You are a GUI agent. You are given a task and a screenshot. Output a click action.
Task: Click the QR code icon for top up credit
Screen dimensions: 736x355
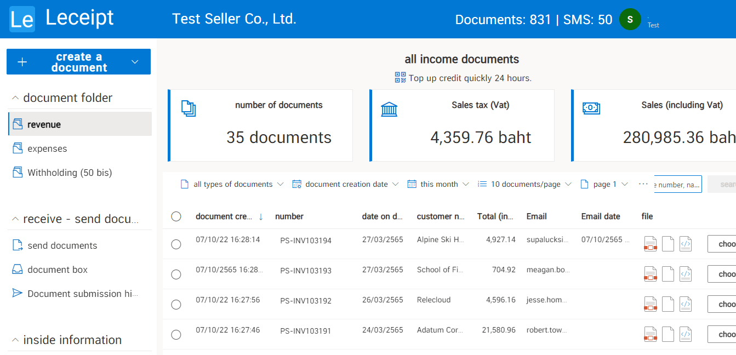(x=399, y=78)
